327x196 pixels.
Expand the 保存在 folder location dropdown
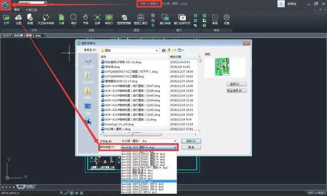coord(149,50)
